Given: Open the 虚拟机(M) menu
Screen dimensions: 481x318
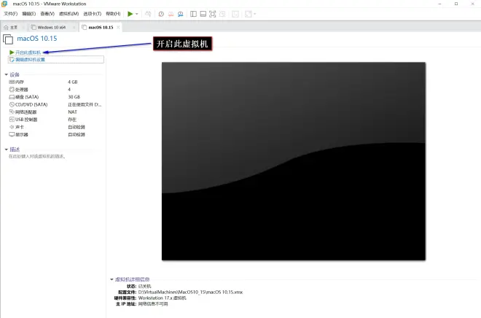Looking at the screenshot, I should (69, 14).
